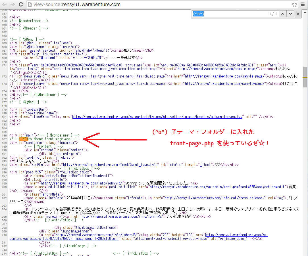Click the text 'front-page.php' in line 187
308x256 pixels.
point(57,139)
